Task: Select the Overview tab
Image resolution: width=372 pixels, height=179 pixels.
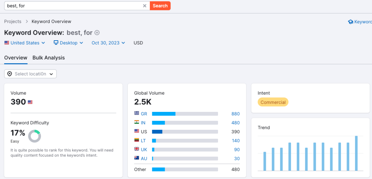Action: tap(15, 57)
